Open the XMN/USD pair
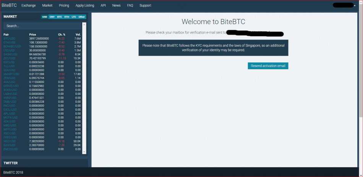Viewport: 363px width, 177px height. coord(10,98)
